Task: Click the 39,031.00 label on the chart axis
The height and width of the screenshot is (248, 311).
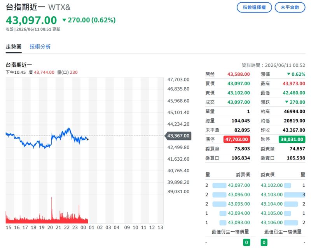Action: (178, 192)
